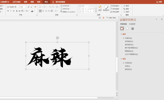The width and height of the screenshot is (164, 100).
Task: Select the oval shape in gallery
Action: pos(93,6)
